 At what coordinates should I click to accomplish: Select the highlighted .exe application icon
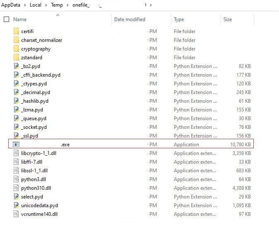pos(16,145)
